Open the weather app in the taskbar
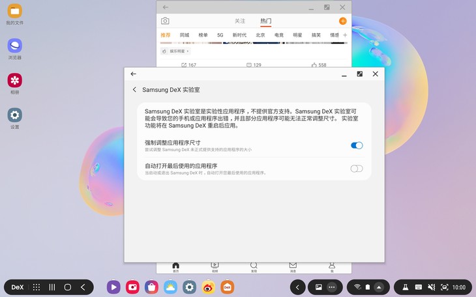Viewport: 476px width, 297px height. [170, 287]
